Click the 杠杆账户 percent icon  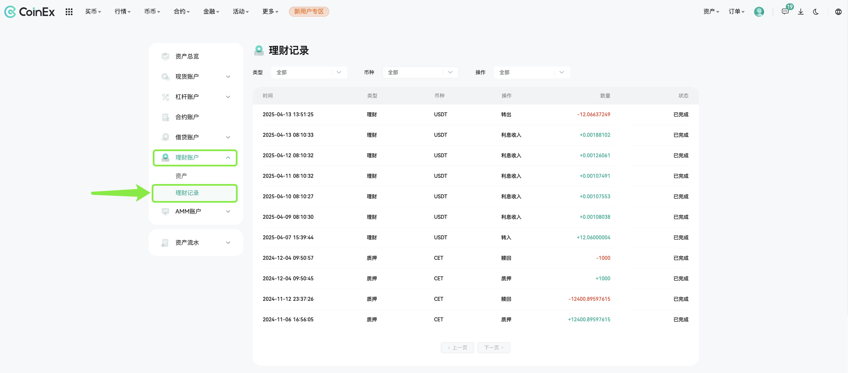click(x=165, y=97)
